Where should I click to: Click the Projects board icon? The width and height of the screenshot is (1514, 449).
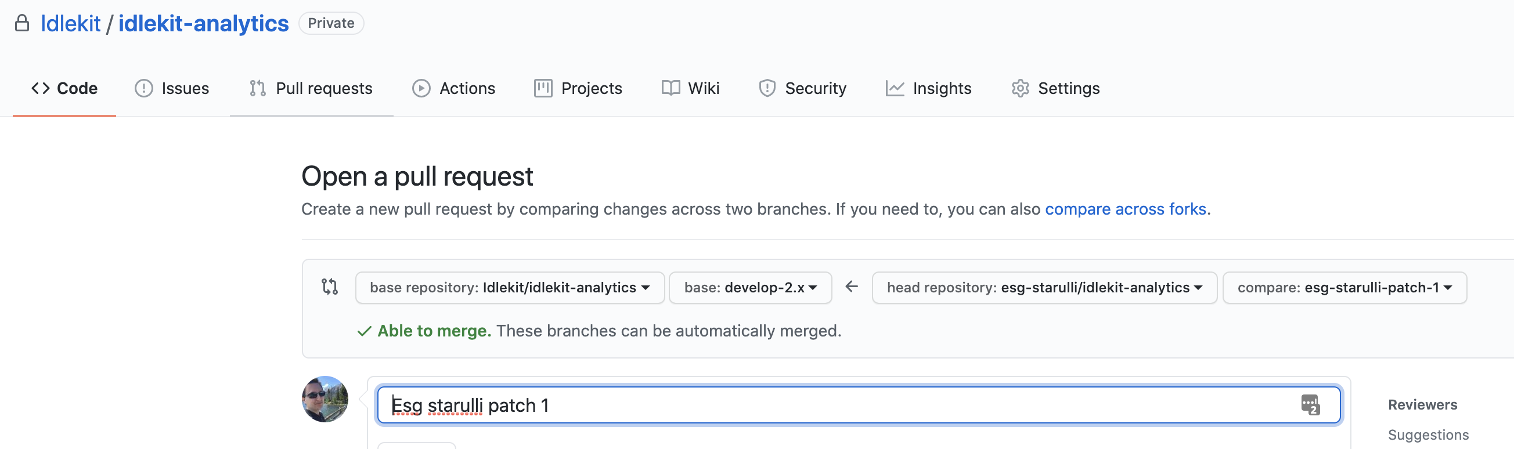point(543,88)
